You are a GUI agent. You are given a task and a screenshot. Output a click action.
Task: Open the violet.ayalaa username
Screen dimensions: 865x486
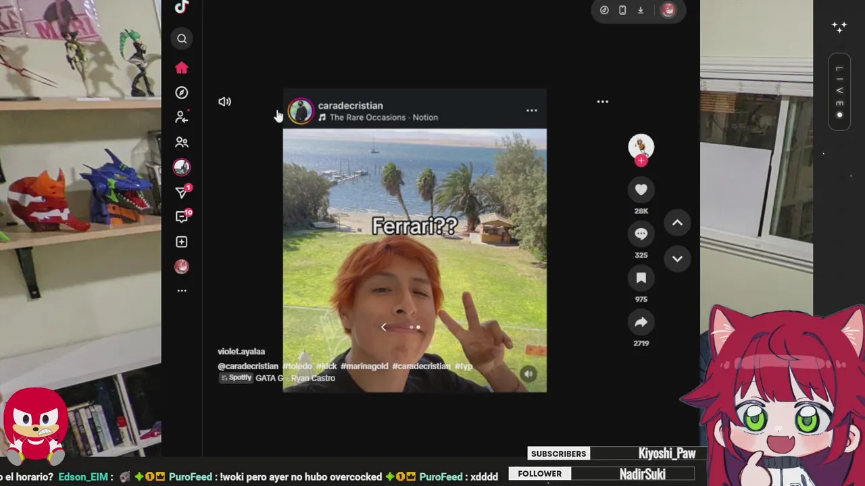point(241,352)
